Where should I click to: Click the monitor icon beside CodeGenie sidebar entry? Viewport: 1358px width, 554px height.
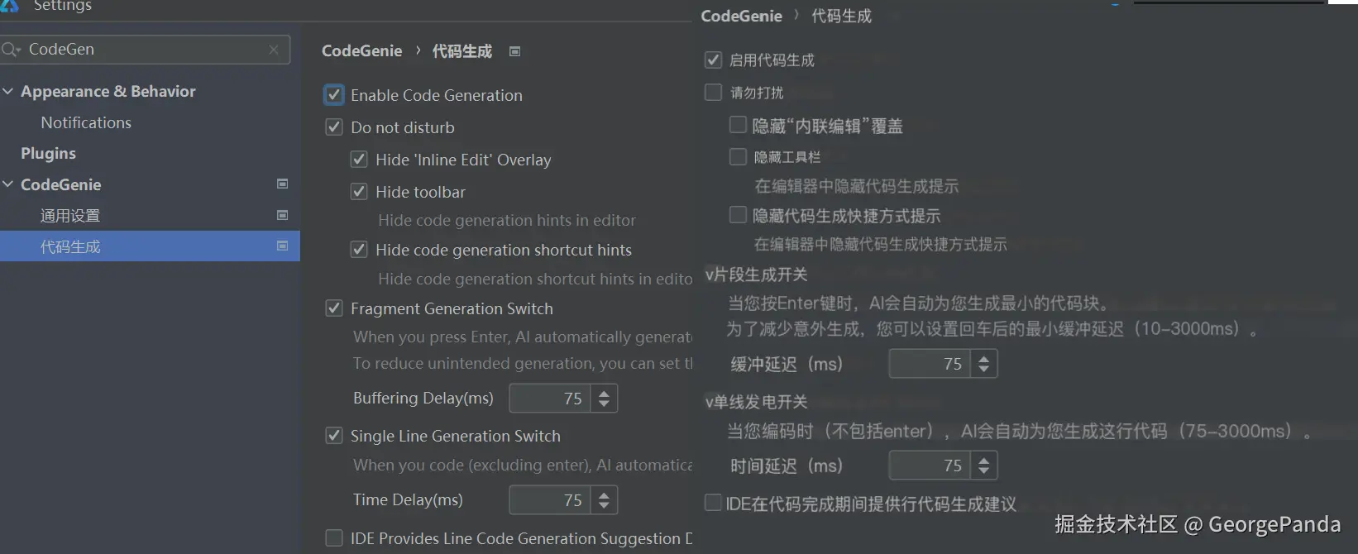coord(282,184)
